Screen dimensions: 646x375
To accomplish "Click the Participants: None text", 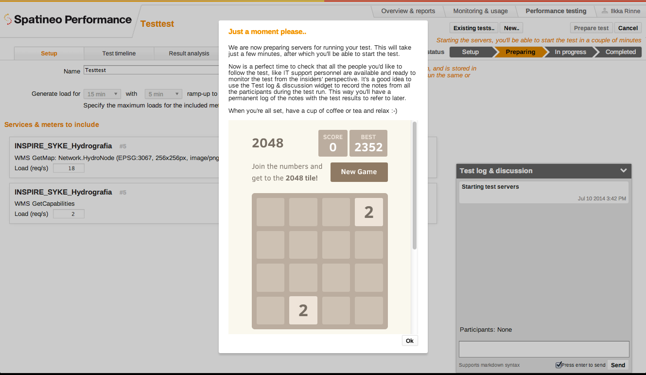I will [486, 330].
